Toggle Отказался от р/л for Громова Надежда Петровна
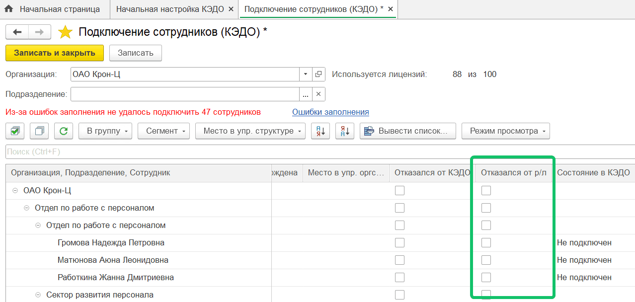 [486, 243]
